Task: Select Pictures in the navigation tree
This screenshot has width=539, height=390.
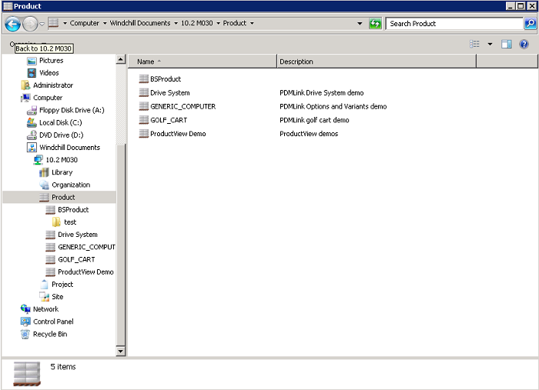Action: point(52,61)
